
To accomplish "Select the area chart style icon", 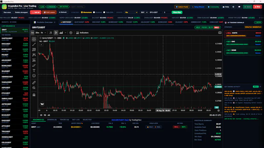I will tap(61, 33).
